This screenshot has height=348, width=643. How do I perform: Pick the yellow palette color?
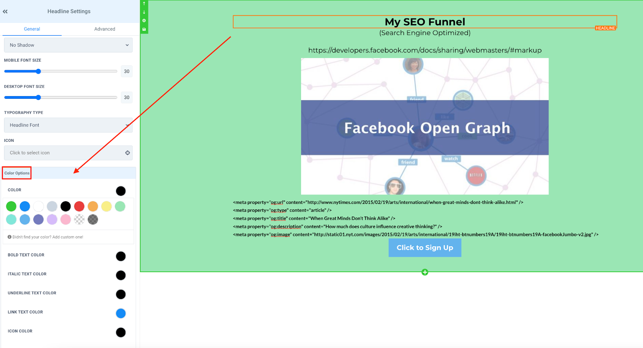coord(106,207)
